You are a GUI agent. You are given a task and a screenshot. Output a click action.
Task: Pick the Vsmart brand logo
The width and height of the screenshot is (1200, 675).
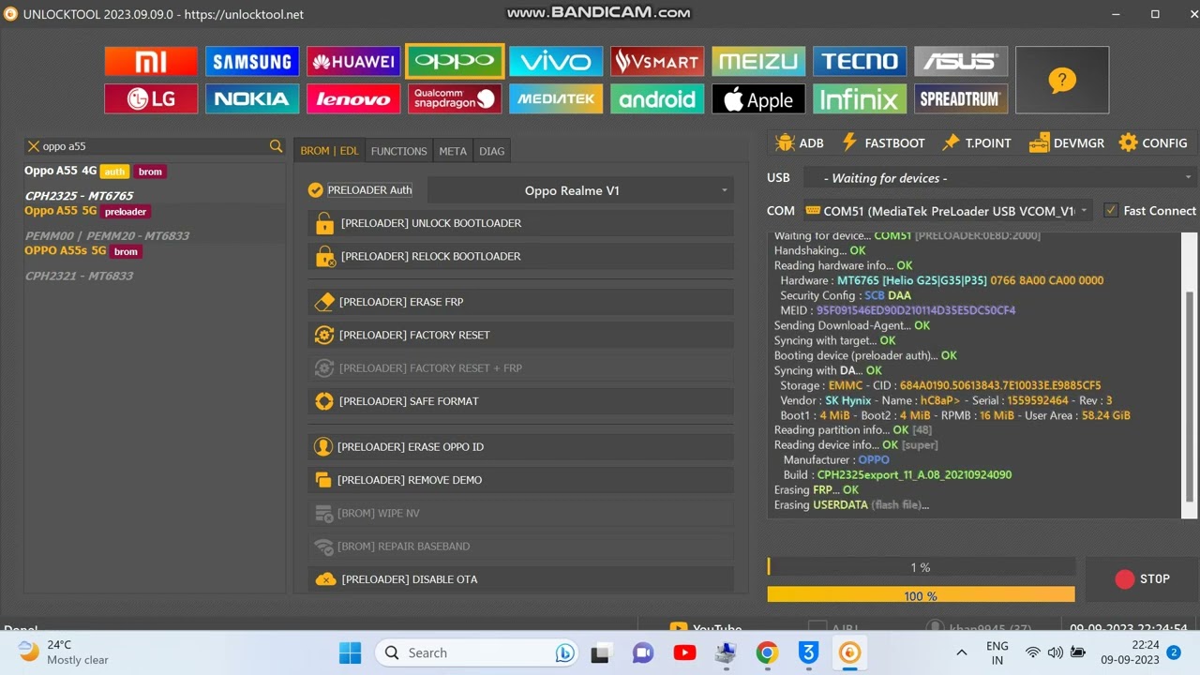pos(657,62)
